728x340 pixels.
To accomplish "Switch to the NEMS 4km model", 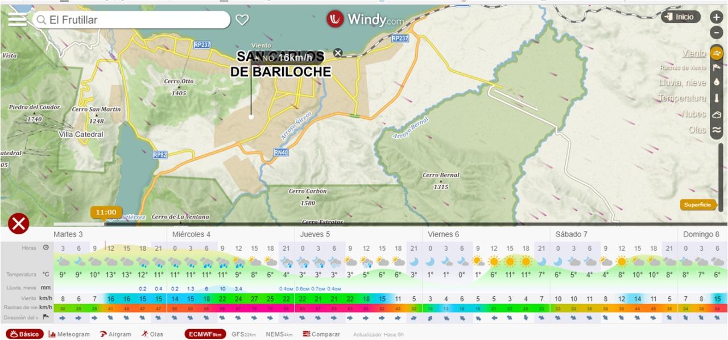I will tap(279, 334).
